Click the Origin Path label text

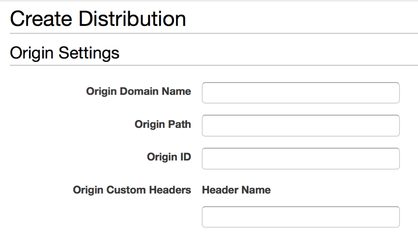click(x=163, y=125)
